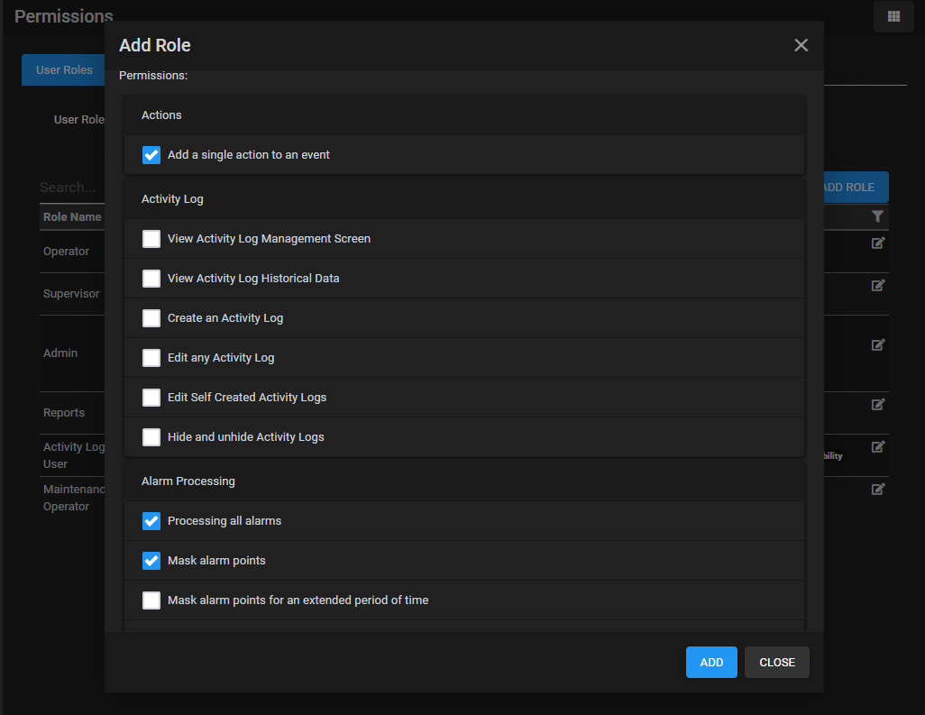Collapse the Alarm Processing section header

(x=464, y=481)
